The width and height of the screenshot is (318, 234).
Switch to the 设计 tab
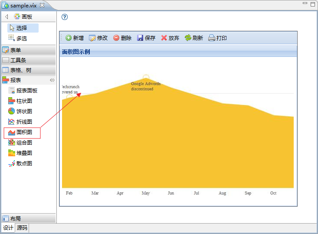(8, 228)
